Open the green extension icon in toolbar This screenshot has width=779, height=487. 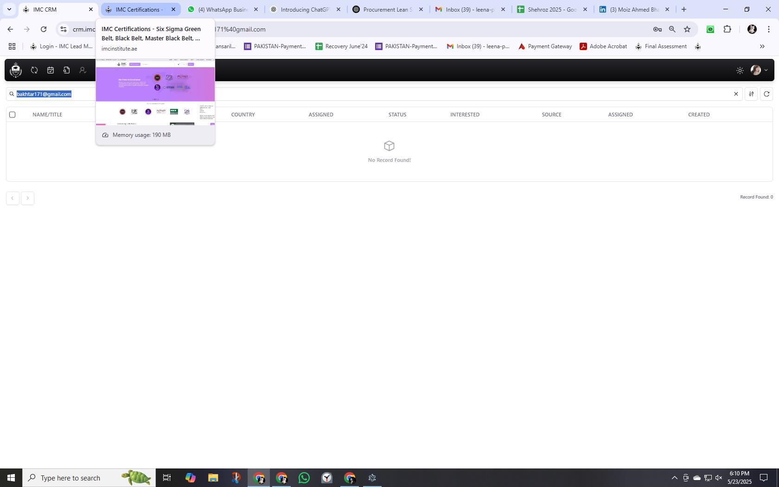710,29
